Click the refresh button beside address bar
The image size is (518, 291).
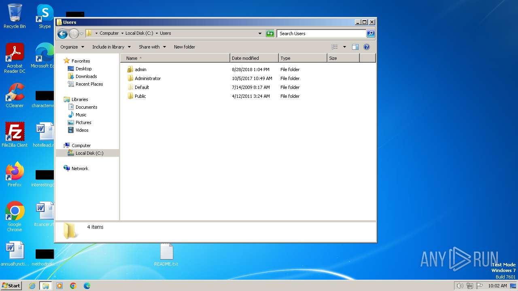[270, 34]
